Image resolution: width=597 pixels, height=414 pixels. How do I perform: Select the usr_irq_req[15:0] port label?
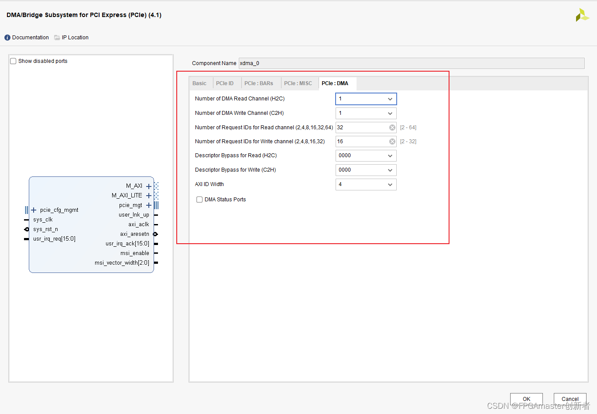click(54, 239)
